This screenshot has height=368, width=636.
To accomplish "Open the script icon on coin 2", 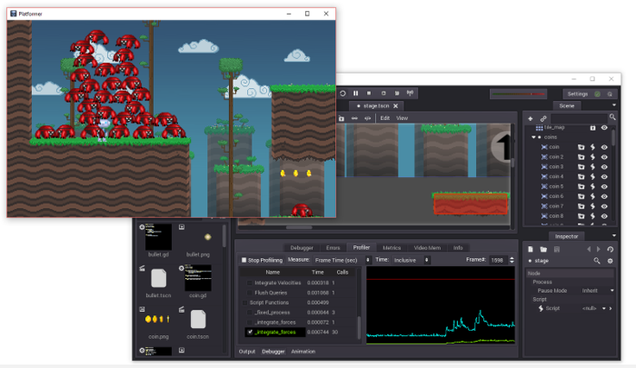I will [581, 157].
